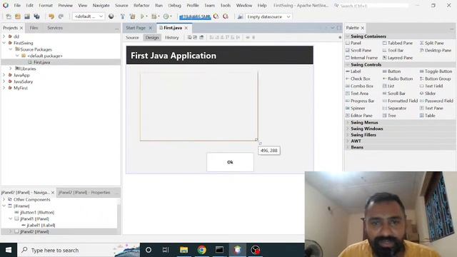Click the New Project toolbar icon
The image size is (457, 257).
(x=18, y=16)
